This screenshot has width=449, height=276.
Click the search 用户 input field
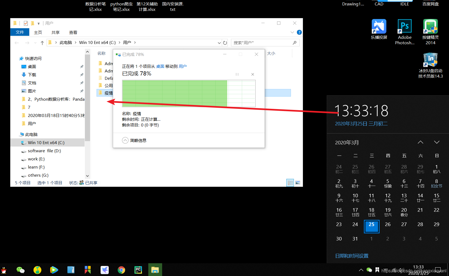[x=262, y=43]
